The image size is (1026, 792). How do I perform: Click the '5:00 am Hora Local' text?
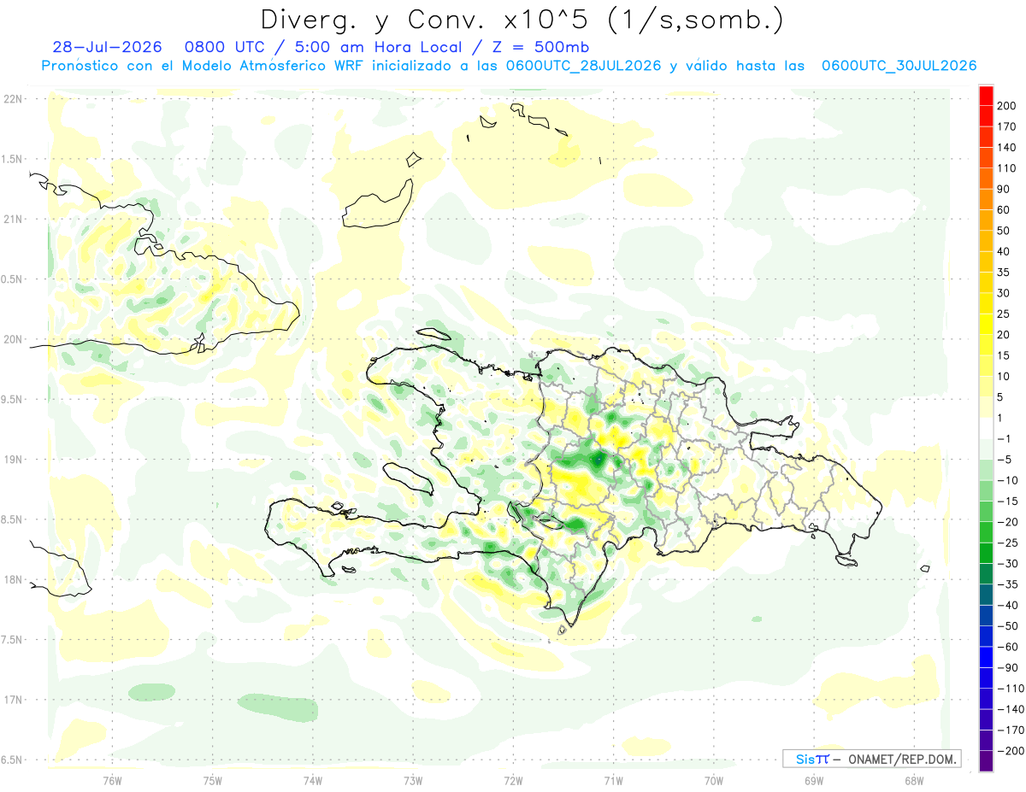tap(380, 47)
